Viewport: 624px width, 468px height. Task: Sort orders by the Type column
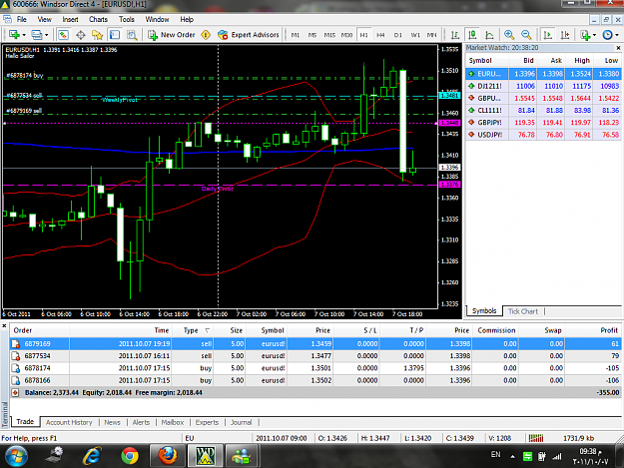pos(193,330)
